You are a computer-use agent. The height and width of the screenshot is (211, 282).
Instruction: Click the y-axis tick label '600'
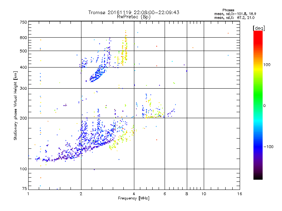(x=24, y=38)
